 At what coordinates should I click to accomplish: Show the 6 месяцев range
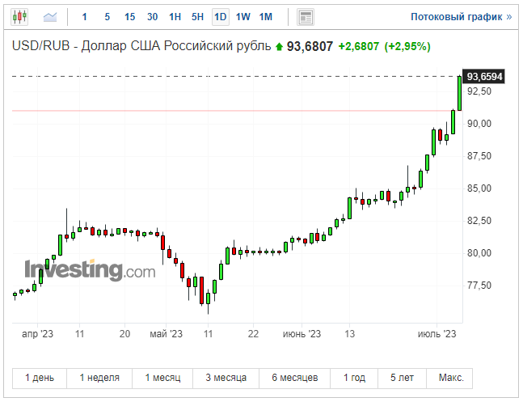pyautogui.click(x=294, y=378)
